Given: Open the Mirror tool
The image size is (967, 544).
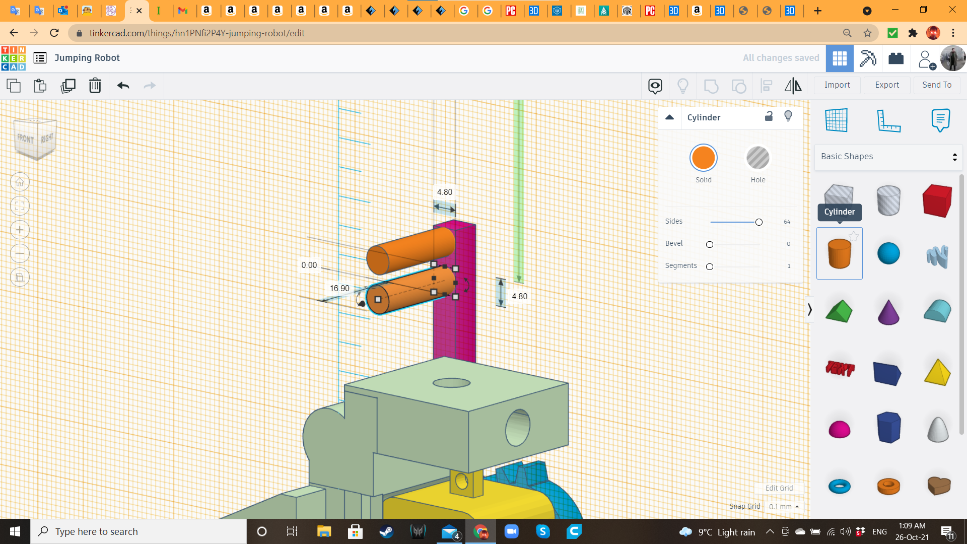Looking at the screenshot, I should click(793, 86).
